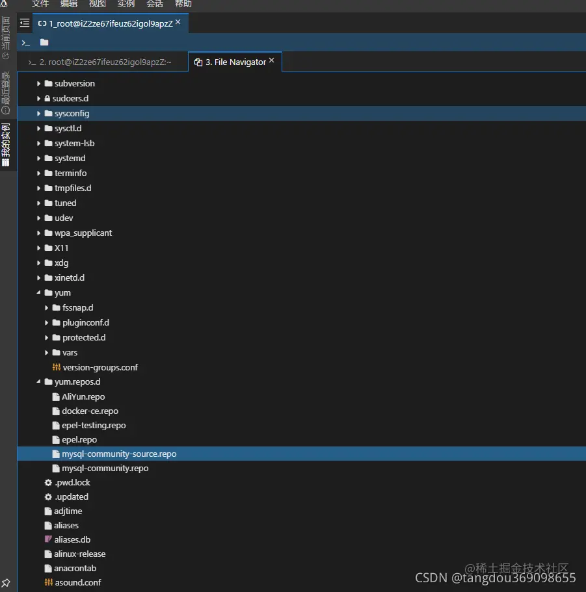The height and width of the screenshot is (592, 586).
Task: Open the file manager folder icon in toolbar
Action: pos(44,42)
